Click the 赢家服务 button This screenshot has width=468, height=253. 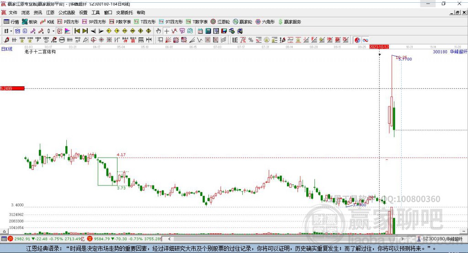(x=289, y=21)
